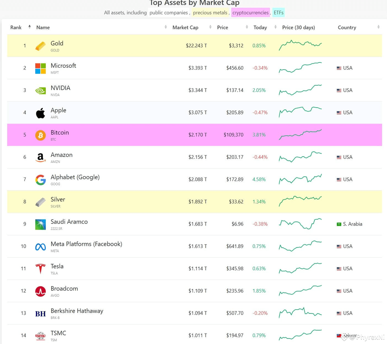Open the Bitcoin asset link

(60, 132)
